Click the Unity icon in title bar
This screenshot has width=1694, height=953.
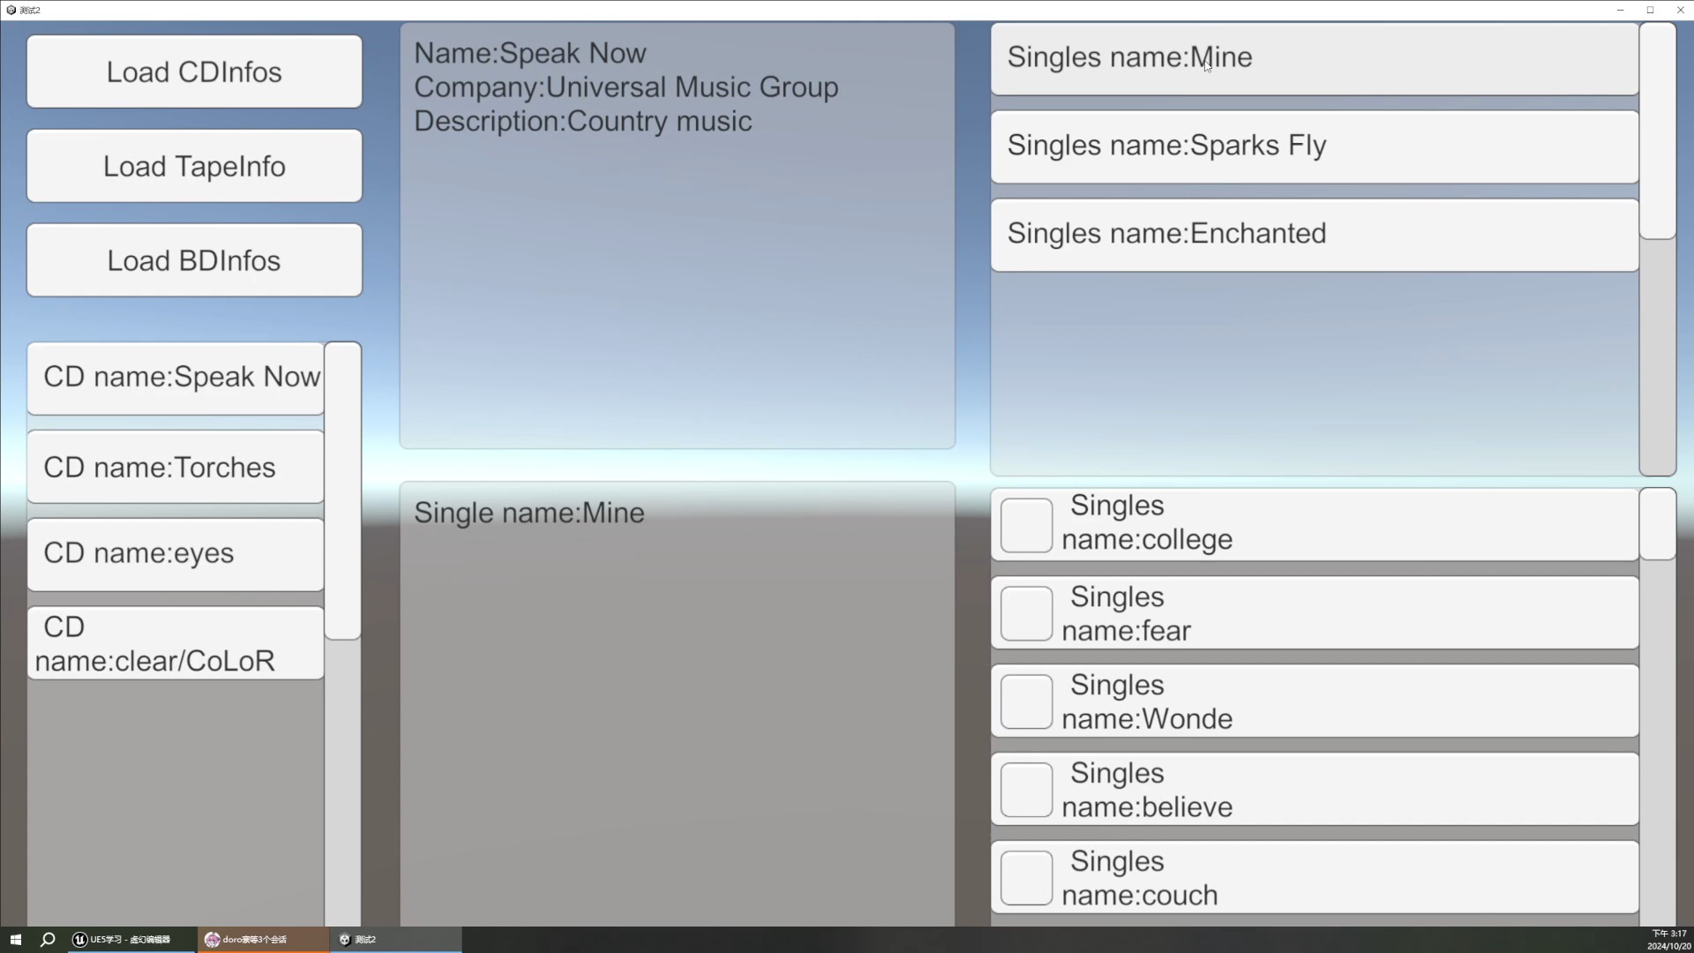[x=11, y=10]
